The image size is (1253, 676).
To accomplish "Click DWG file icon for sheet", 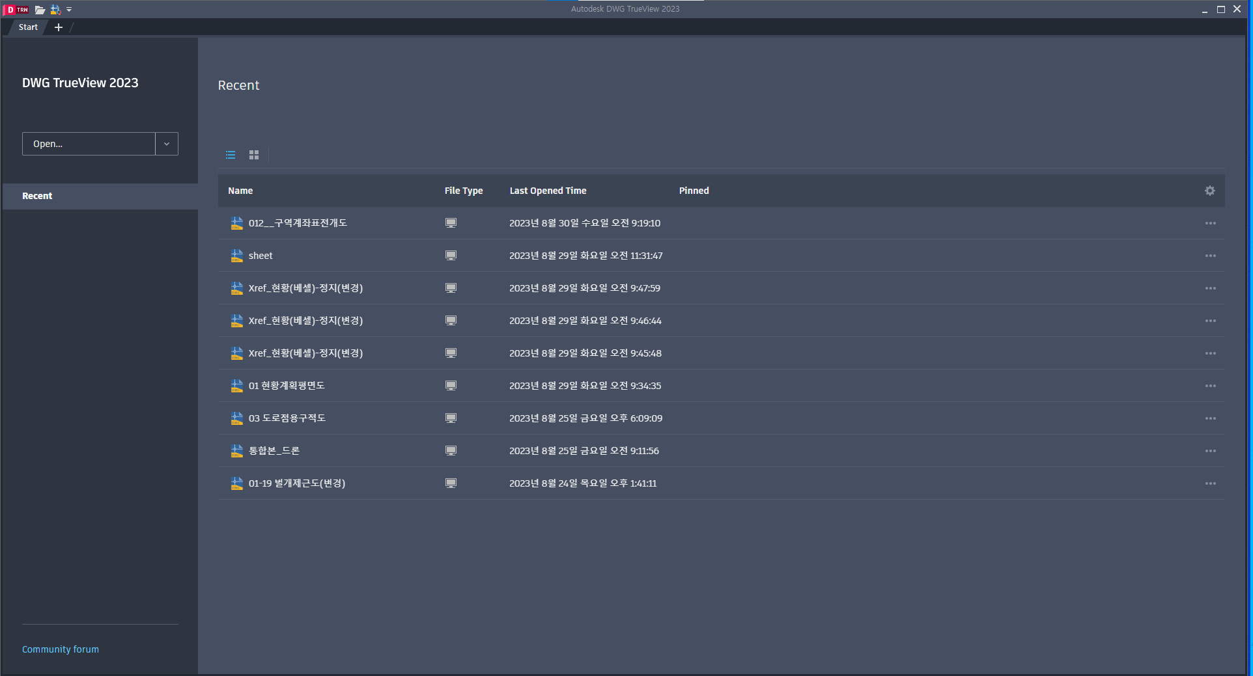I will coord(237,256).
